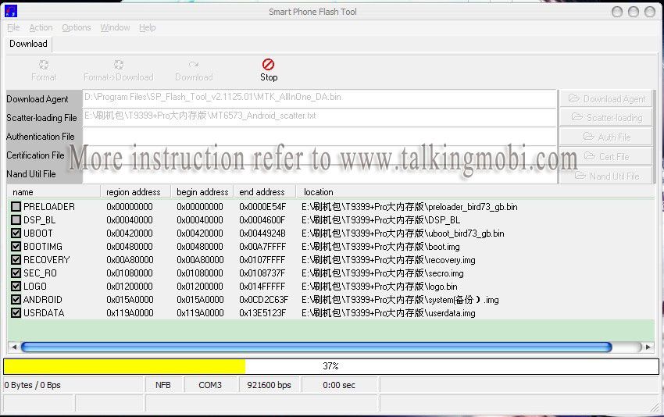This screenshot has width=664, height=417.
Task: Click the Scatter-loading File path field
Action: (x=320, y=117)
